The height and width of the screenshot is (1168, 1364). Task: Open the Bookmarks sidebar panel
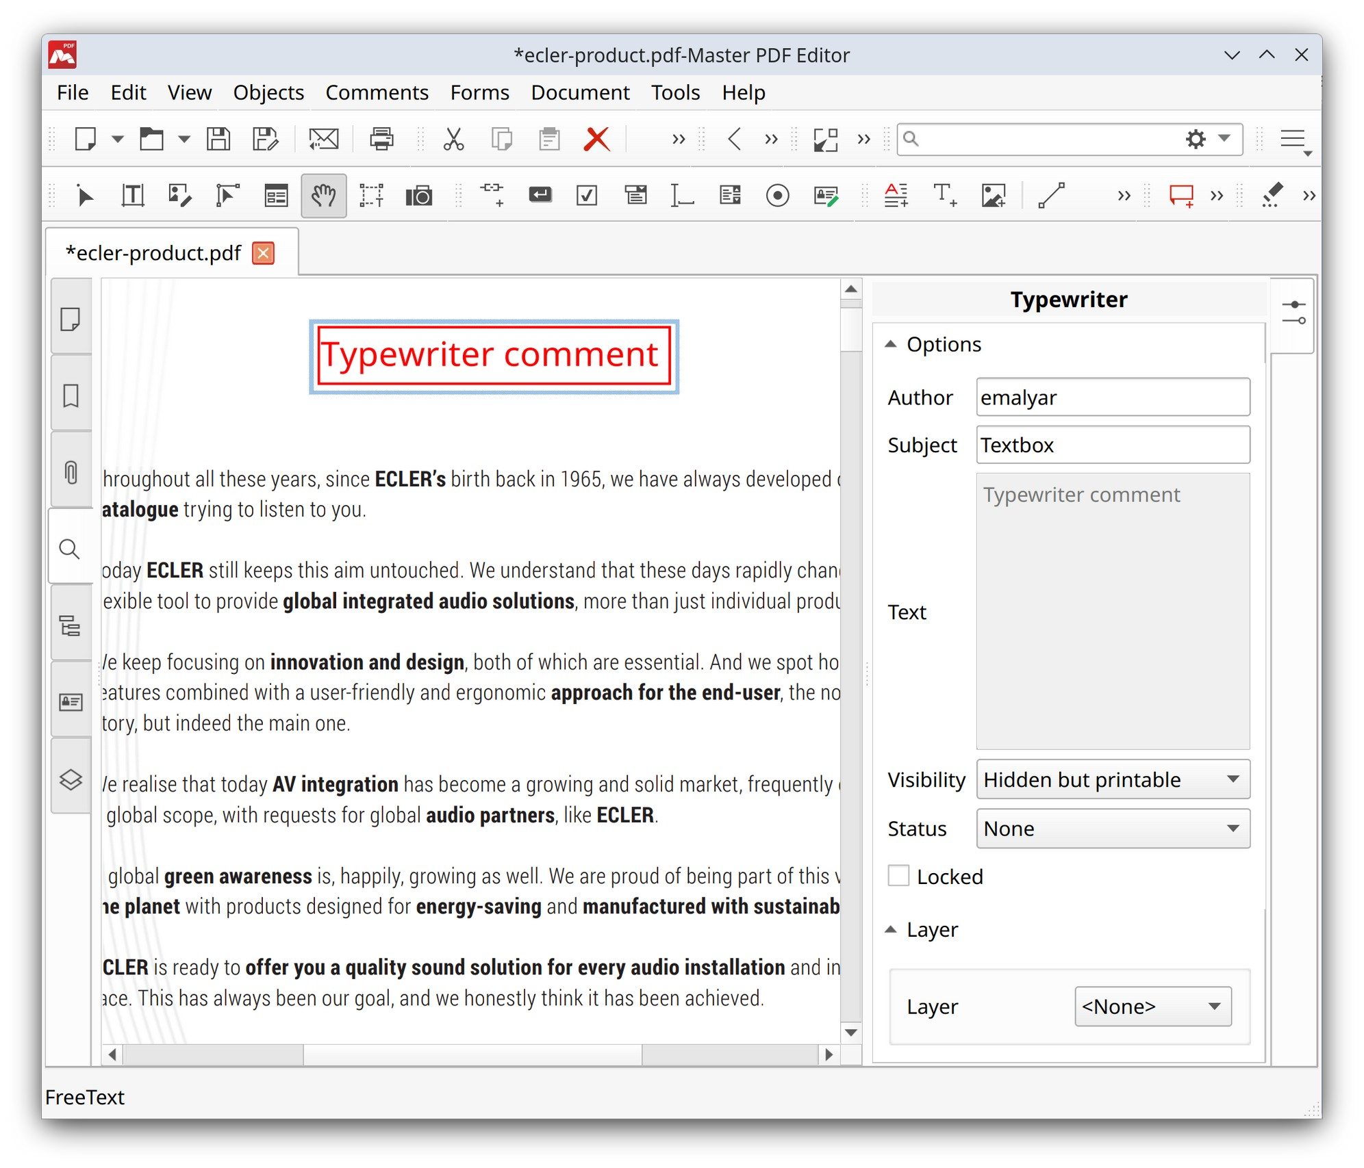[x=71, y=395]
